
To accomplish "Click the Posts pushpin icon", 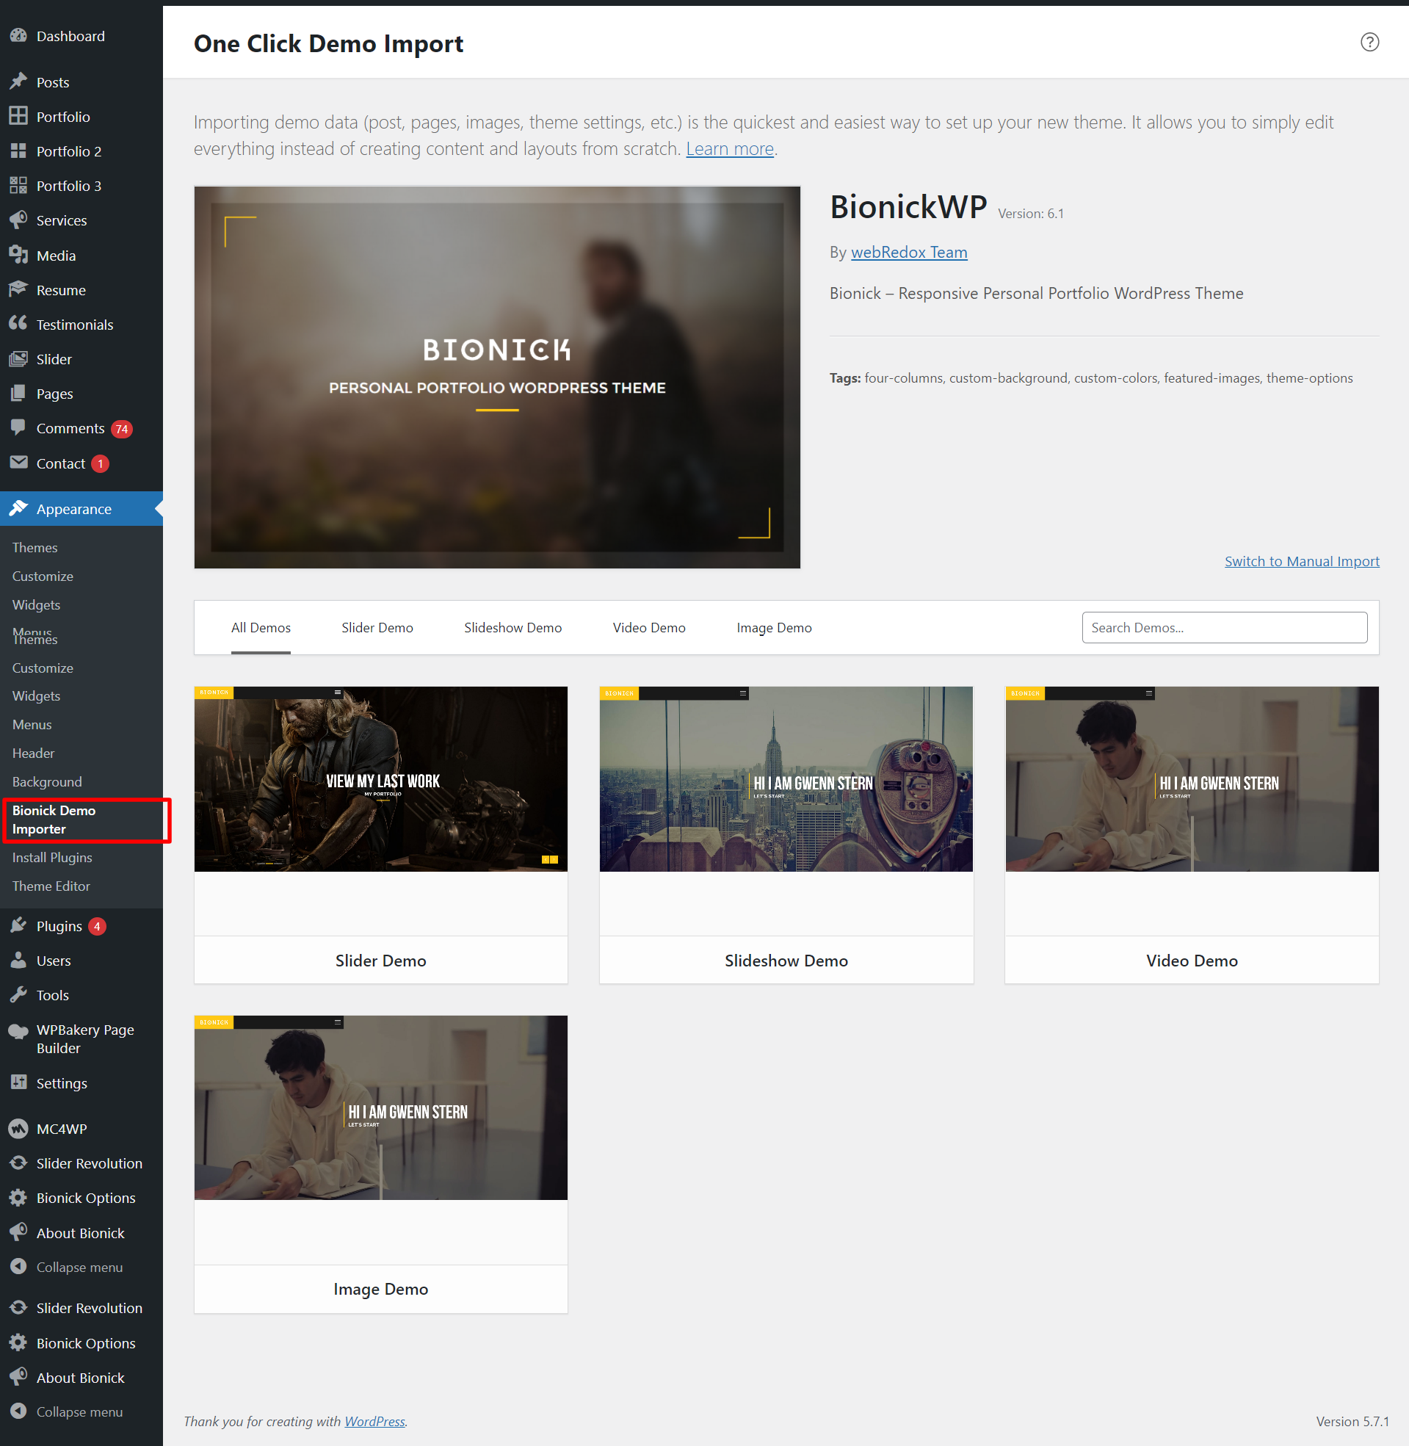I will (x=18, y=82).
